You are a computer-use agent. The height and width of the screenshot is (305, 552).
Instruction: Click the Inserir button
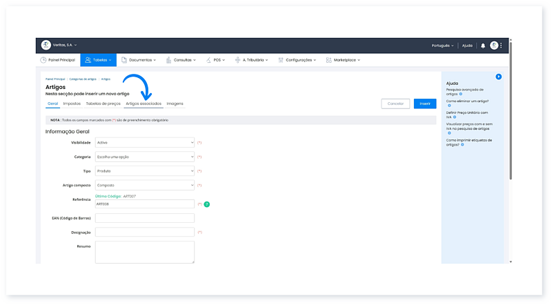pos(424,104)
